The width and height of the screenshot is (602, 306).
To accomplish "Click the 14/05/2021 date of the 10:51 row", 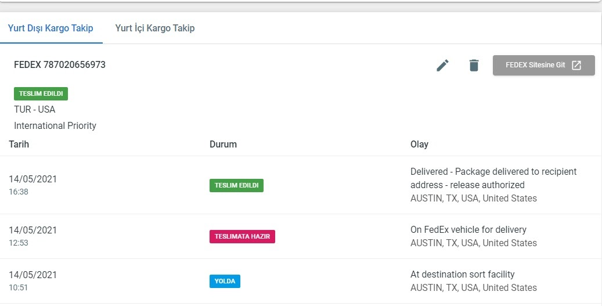I will tap(33, 275).
